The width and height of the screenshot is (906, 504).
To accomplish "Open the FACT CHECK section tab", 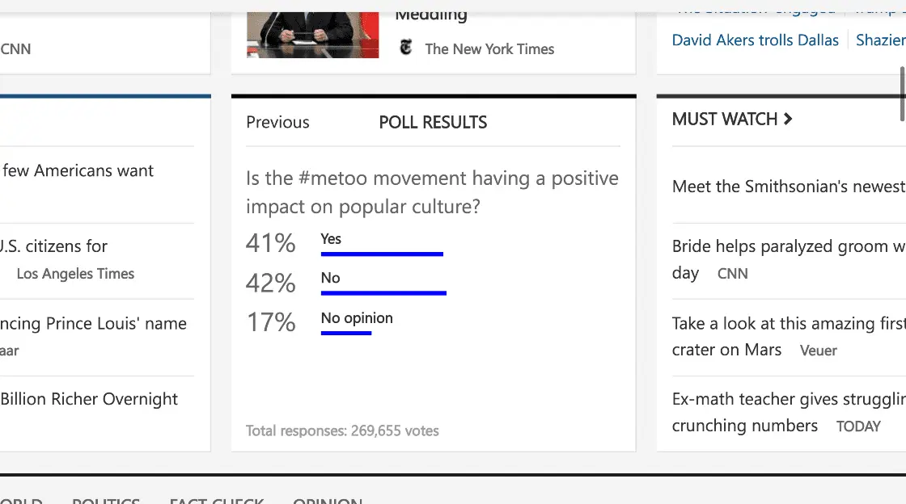I will (216, 500).
